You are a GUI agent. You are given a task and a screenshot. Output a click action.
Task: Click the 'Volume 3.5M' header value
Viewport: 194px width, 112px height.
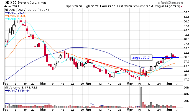click(143, 6)
